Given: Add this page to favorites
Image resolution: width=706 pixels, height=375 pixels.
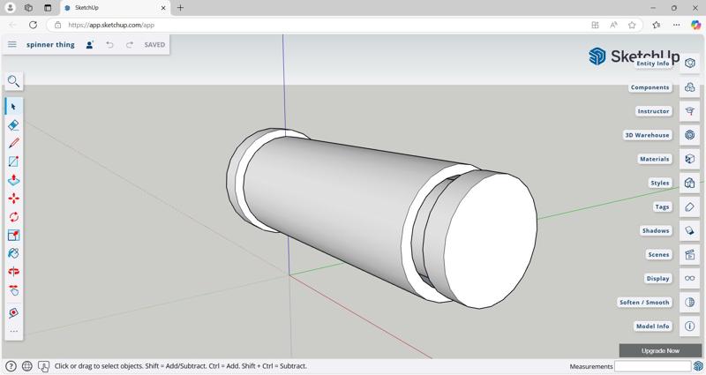Looking at the screenshot, I should [x=632, y=25].
